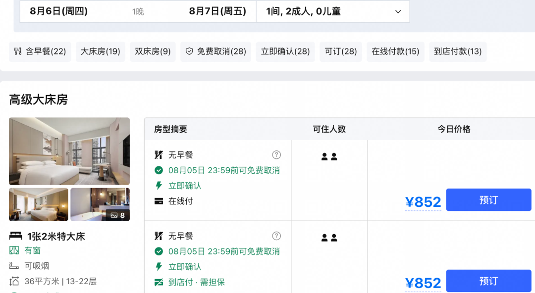This screenshot has height=293, width=535.
Task: Click green checkmark icon in second room row
Action: click(x=159, y=251)
